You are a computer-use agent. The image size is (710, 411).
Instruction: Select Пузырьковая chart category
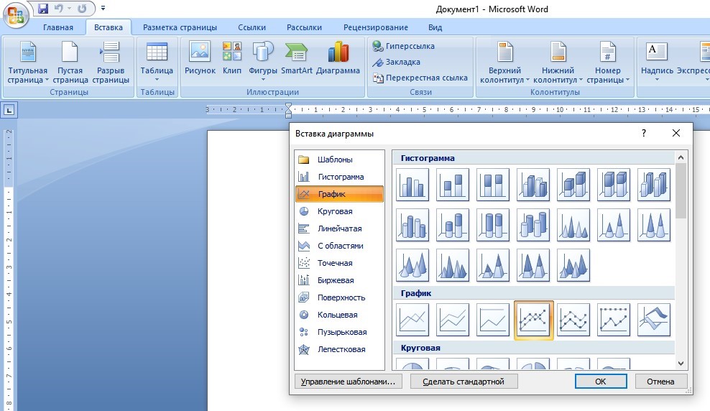(339, 331)
